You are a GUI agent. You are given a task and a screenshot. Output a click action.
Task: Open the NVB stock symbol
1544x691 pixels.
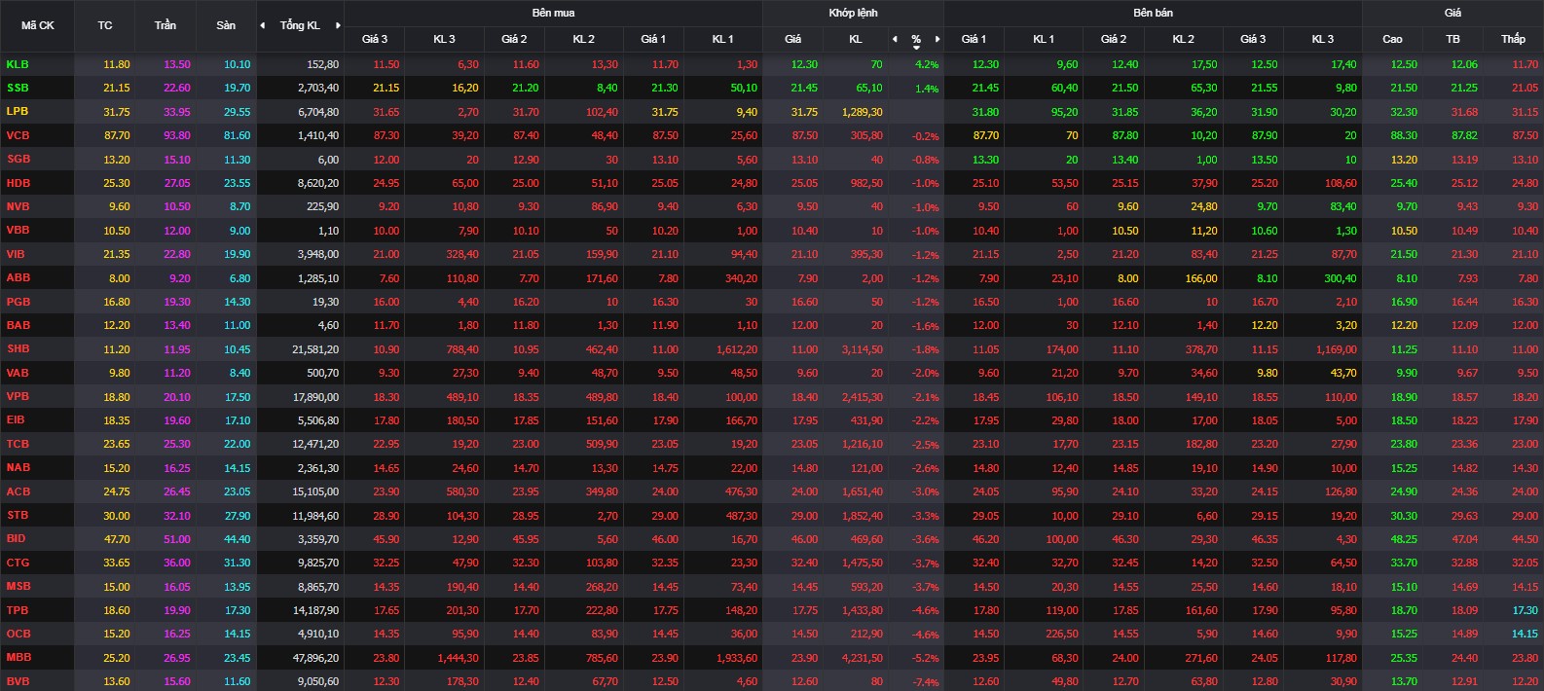click(18, 206)
